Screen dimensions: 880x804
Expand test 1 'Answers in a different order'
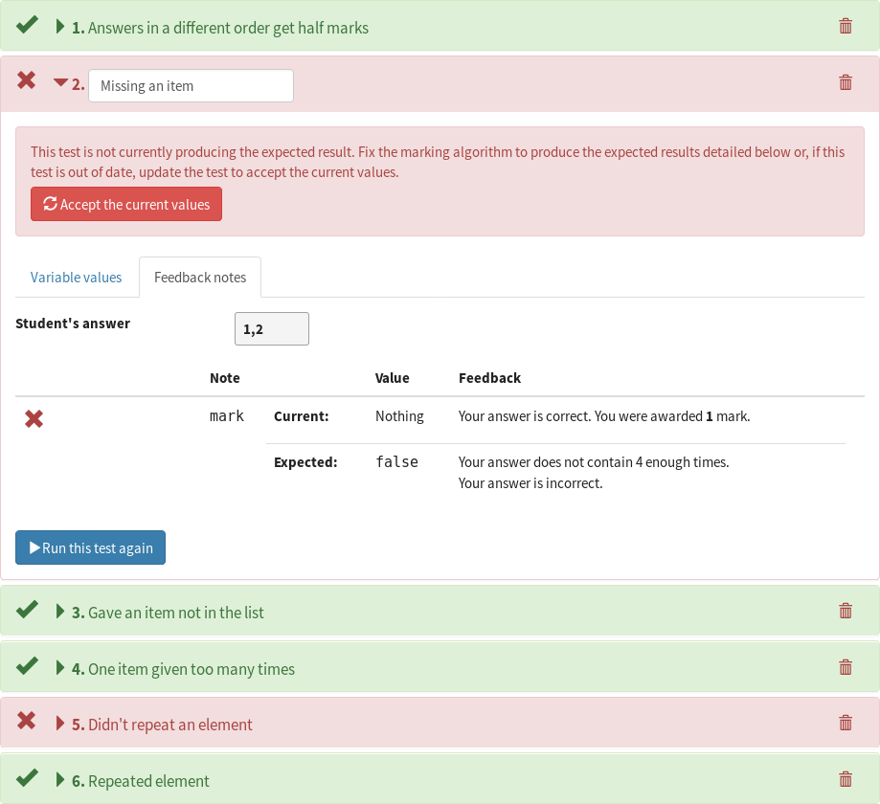tap(60, 27)
